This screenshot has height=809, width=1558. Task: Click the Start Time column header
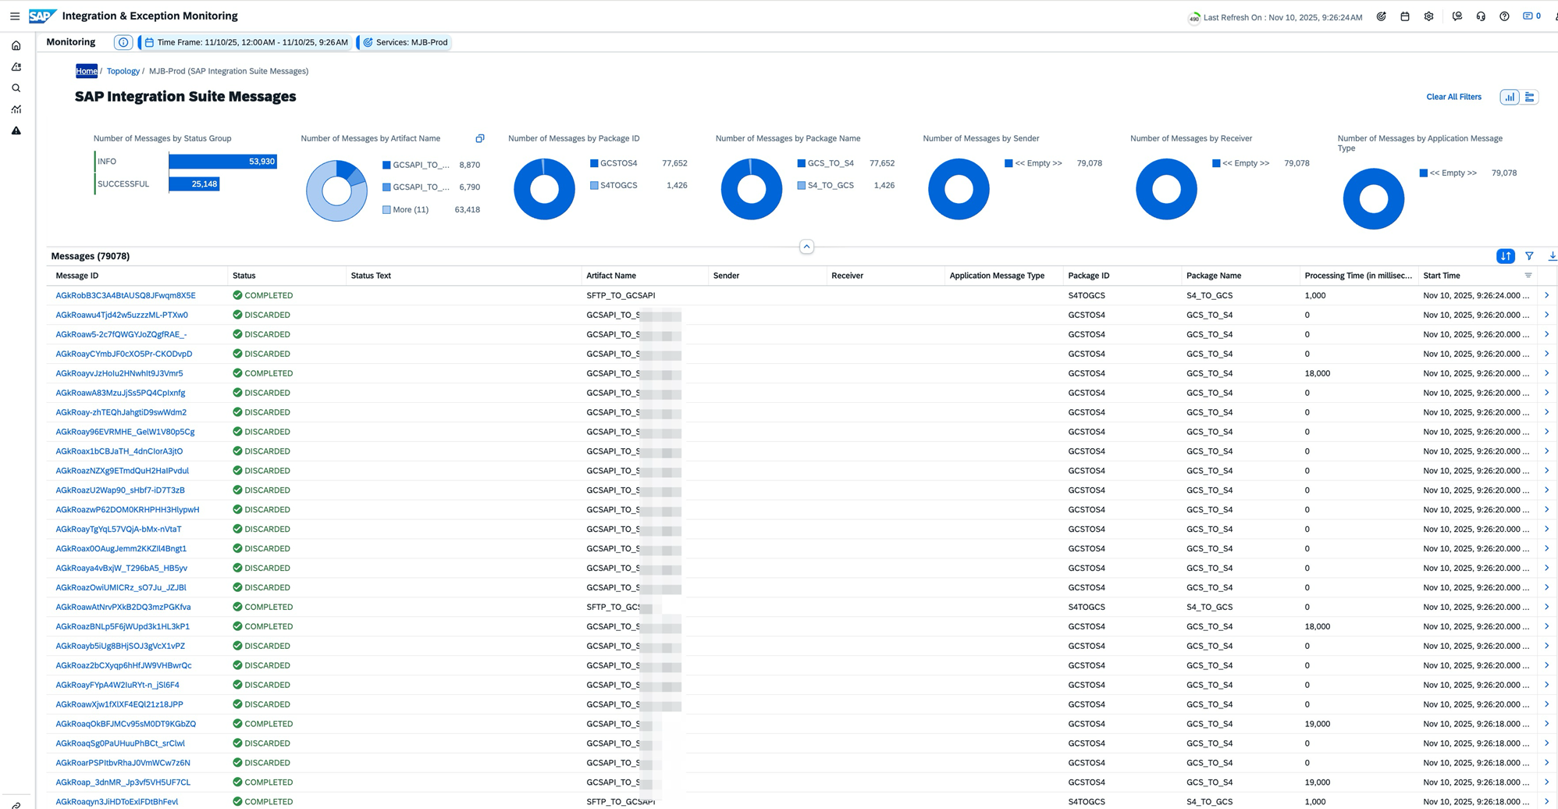click(x=1441, y=276)
